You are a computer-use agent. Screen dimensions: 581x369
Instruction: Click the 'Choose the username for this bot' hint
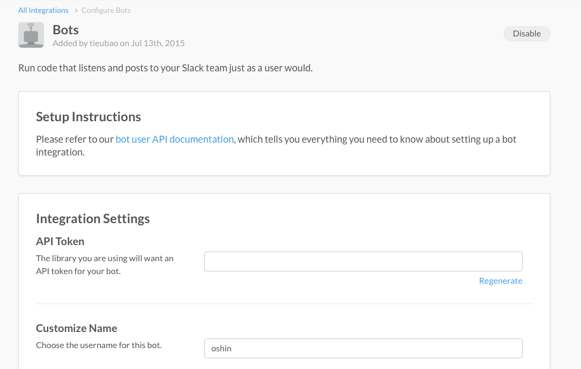[99, 345]
